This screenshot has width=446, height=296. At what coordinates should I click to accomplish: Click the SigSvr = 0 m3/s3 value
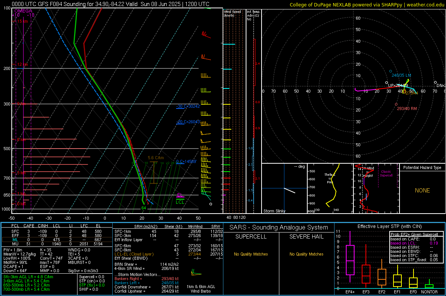(x=83, y=271)
